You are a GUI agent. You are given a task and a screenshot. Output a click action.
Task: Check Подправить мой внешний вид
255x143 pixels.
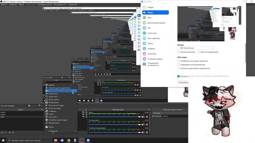tap(178, 65)
